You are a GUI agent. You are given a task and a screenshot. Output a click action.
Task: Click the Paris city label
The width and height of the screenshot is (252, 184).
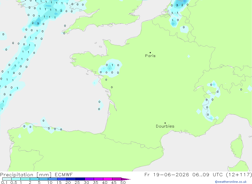(x=150, y=56)
